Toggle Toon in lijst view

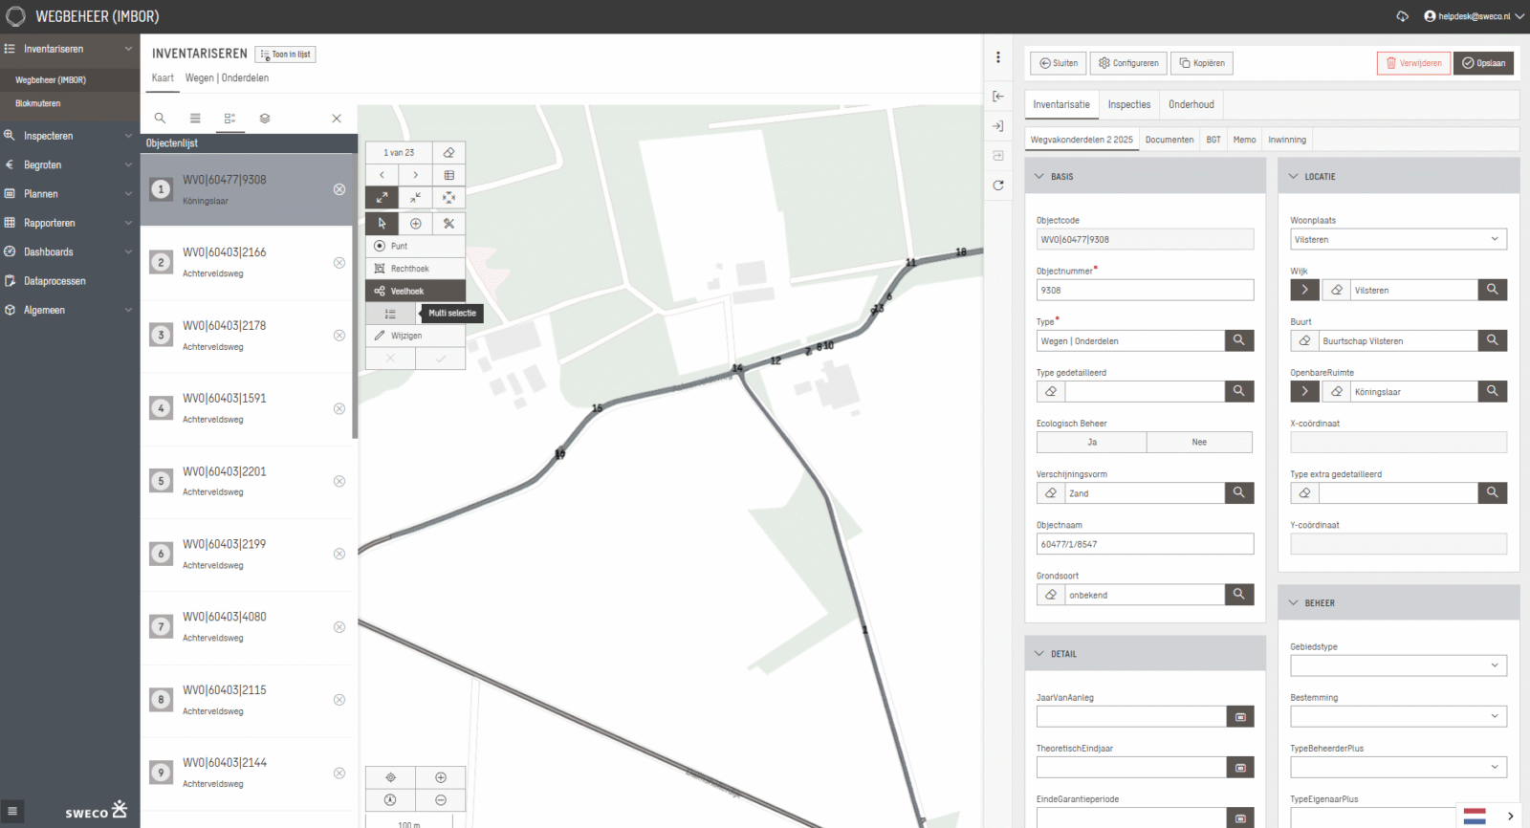(285, 54)
